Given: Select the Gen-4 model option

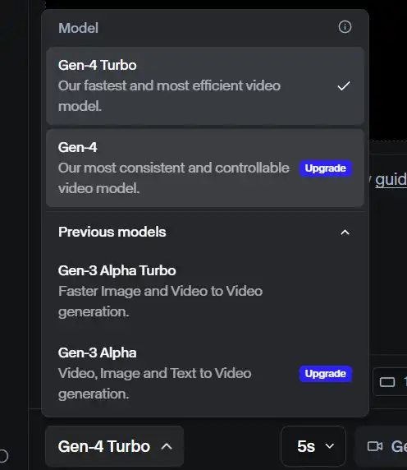Looking at the screenshot, I should [205, 168].
